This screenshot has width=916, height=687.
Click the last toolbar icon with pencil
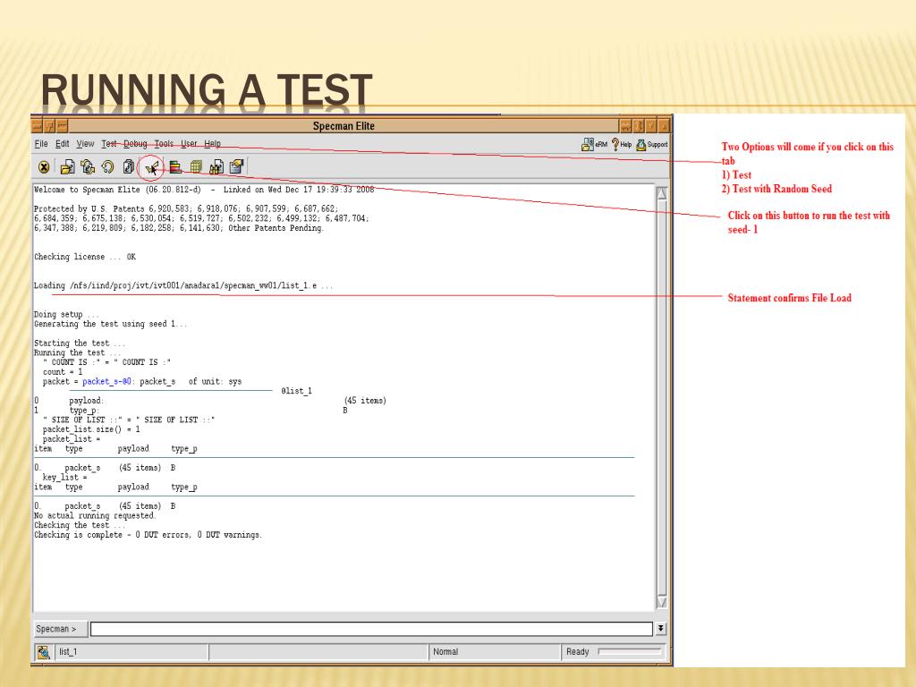click(x=236, y=167)
